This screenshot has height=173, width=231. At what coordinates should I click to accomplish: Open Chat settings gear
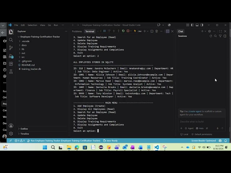pyautogui.click(x=209, y=31)
